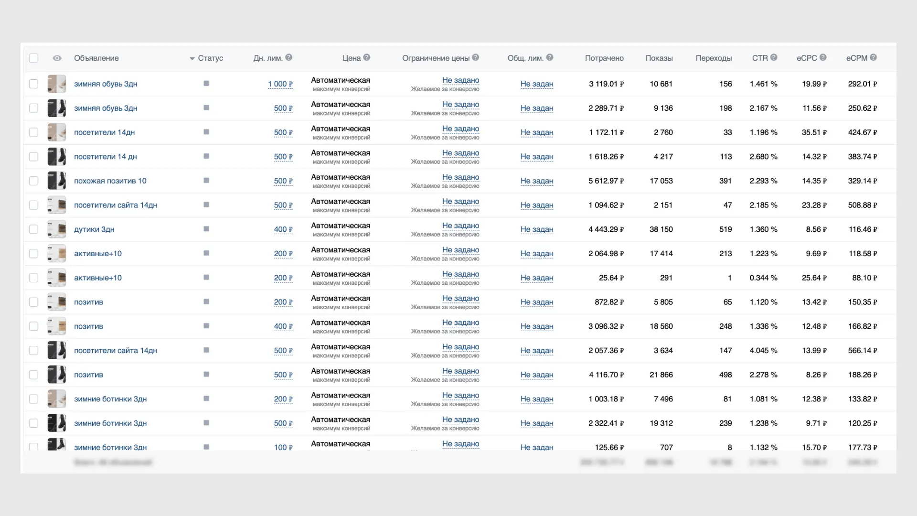This screenshot has height=516, width=917.
Task: Click help icon next to Дн. лим. header
Action: [289, 57]
